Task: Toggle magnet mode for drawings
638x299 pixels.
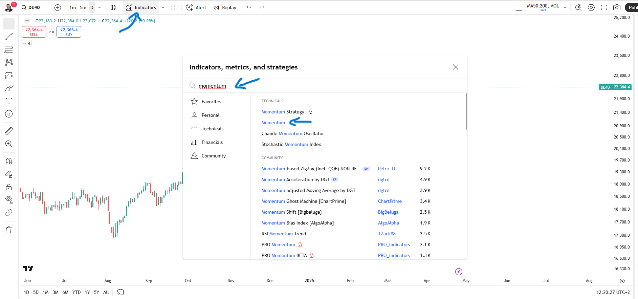Action: tap(9, 161)
